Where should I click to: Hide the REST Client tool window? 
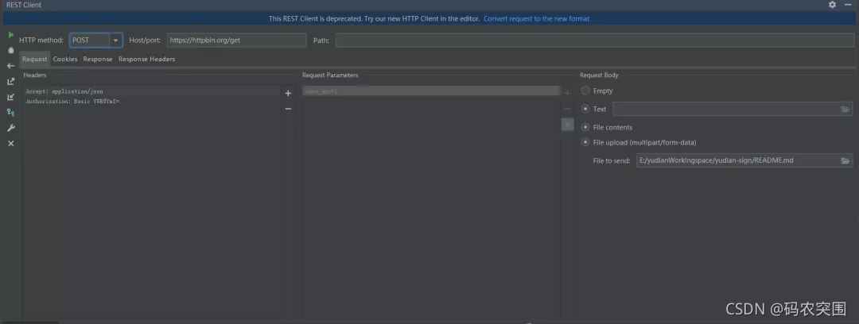pyautogui.click(x=848, y=5)
